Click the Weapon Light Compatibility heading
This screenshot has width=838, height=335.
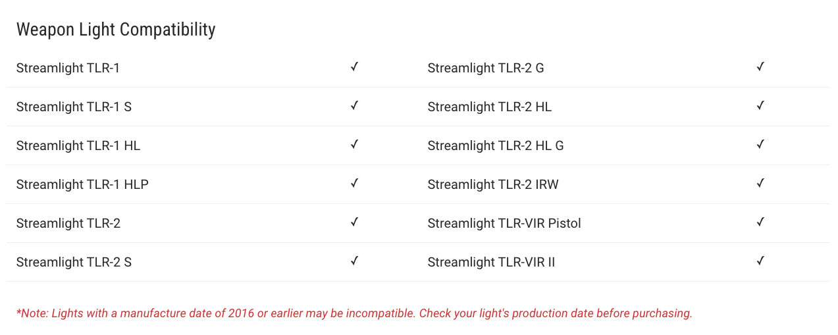[116, 30]
